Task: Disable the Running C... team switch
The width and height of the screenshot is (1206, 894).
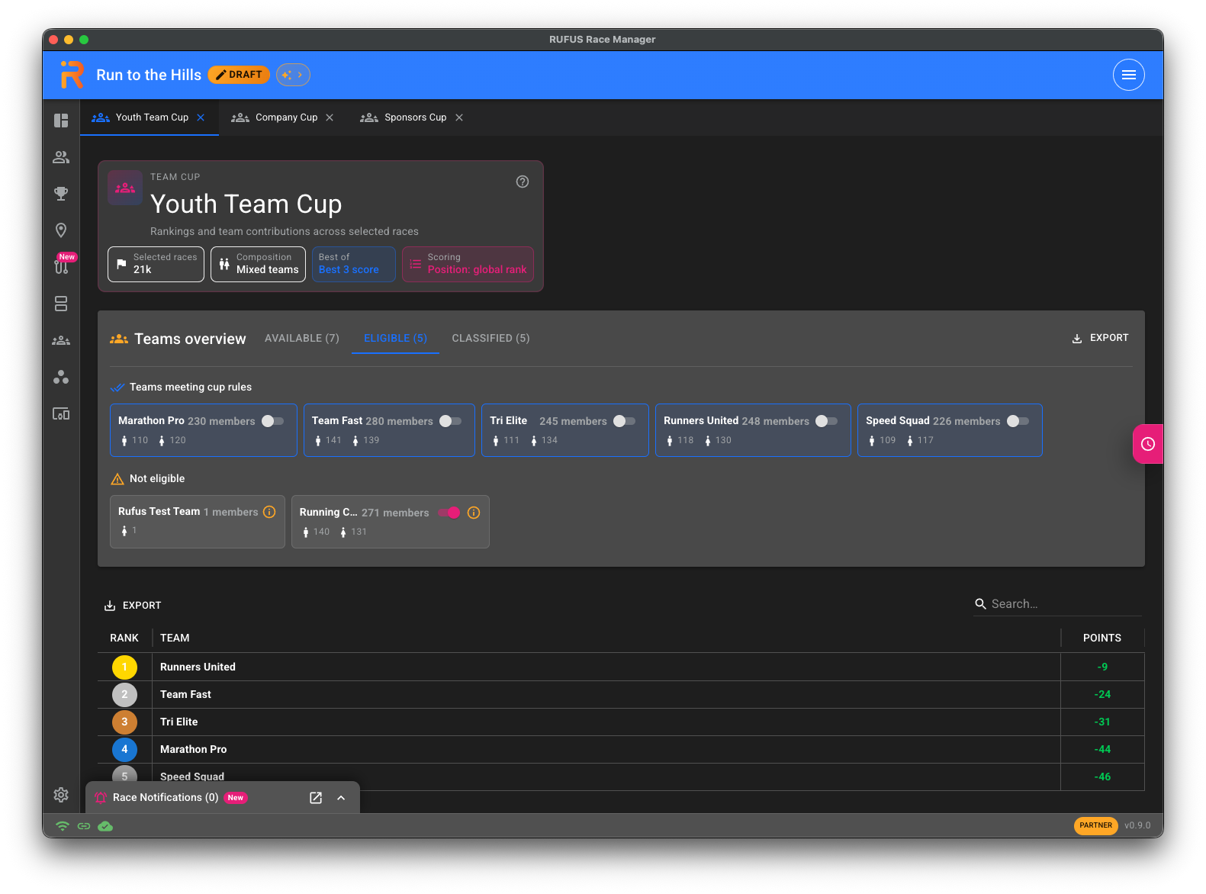Action: coord(449,513)
